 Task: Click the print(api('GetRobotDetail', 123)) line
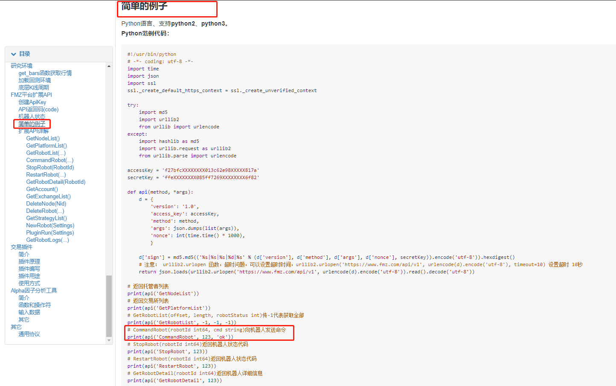click(x=174, y=380)
